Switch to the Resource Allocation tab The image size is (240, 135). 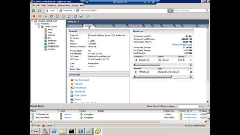104,26
